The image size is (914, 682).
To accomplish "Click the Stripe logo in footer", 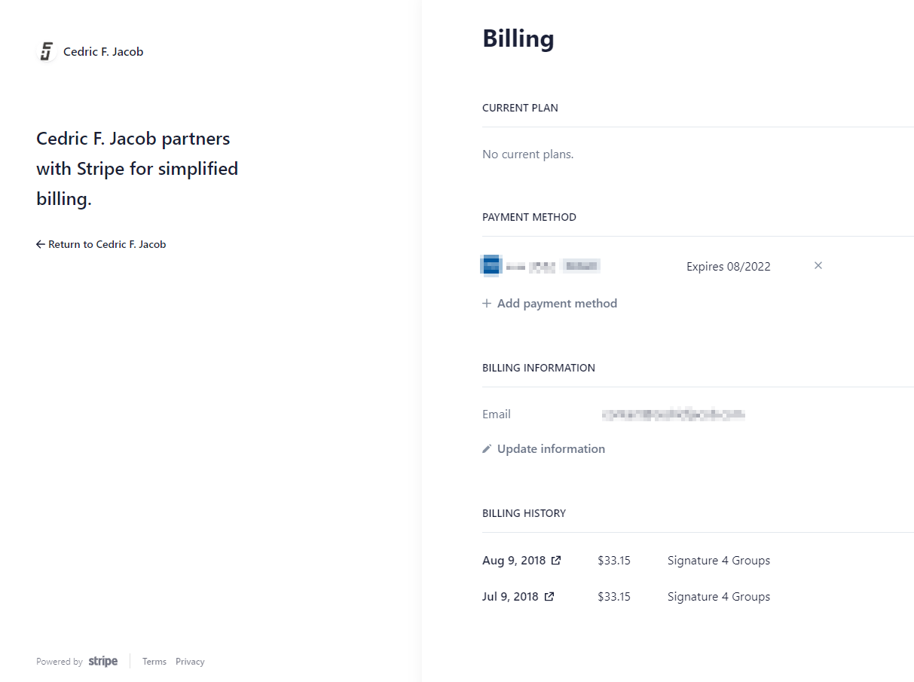I will [103, 662].
